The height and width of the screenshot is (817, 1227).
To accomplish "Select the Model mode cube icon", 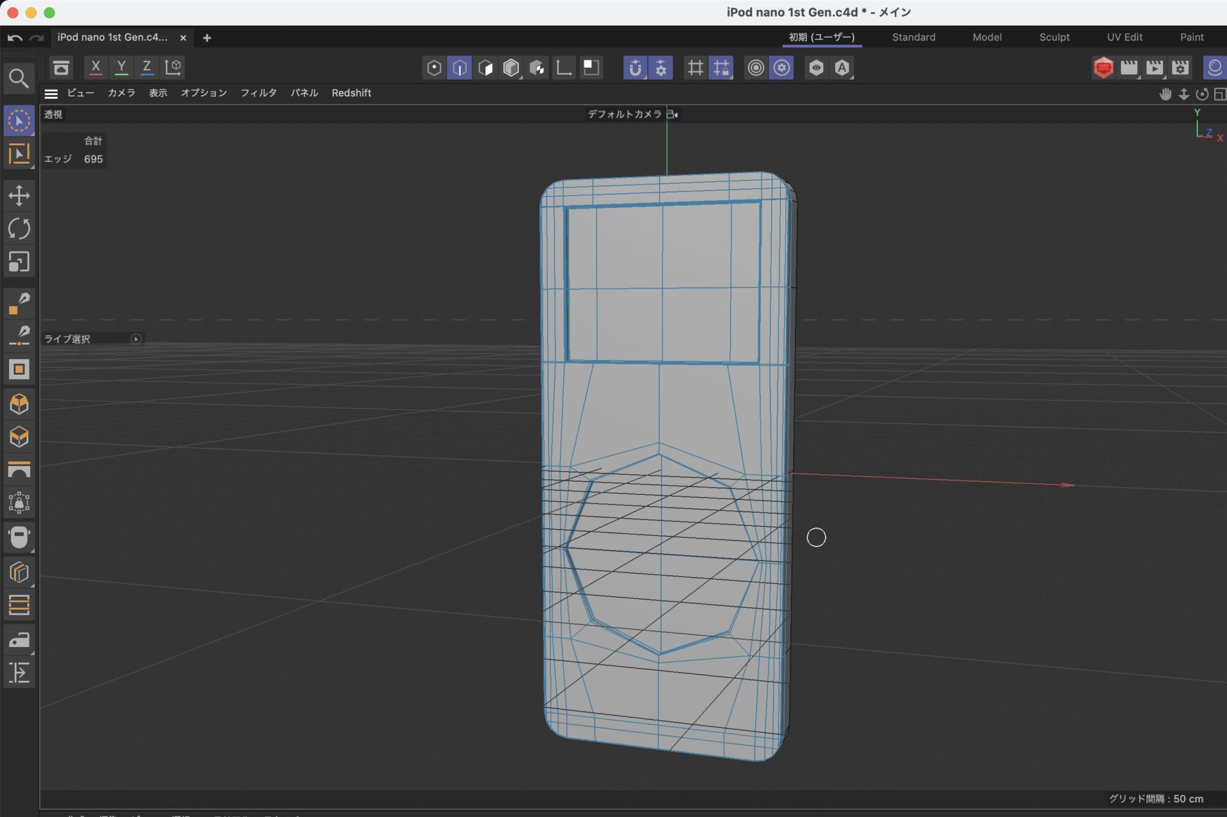I will 510,67.
